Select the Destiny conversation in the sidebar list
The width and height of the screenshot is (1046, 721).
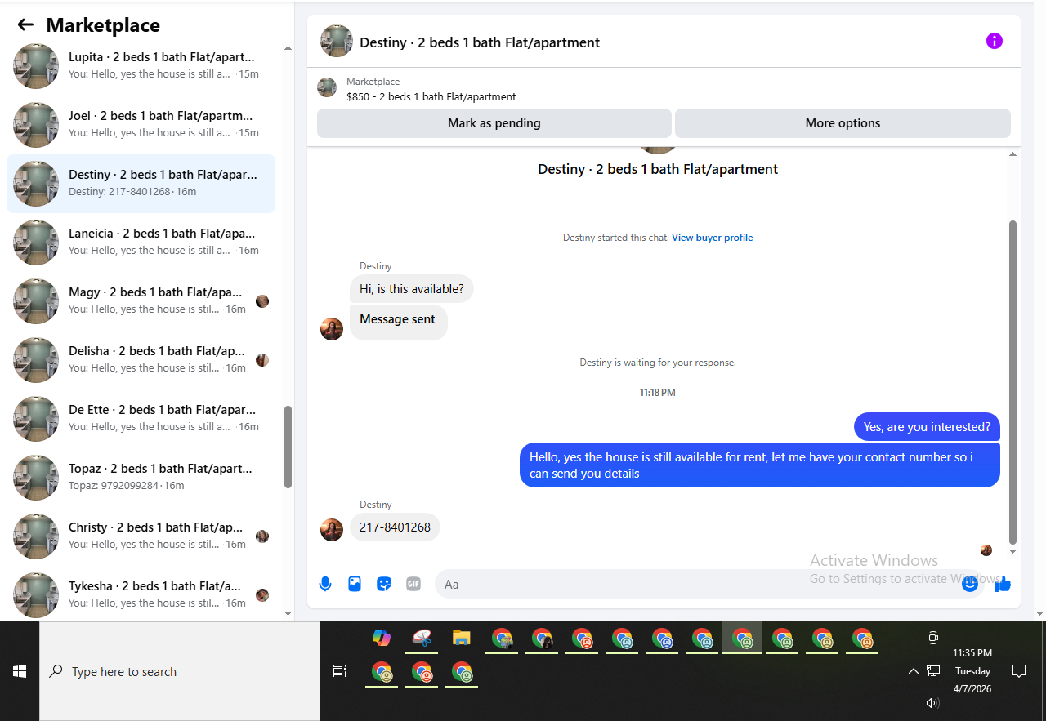(x=141, y=184)
